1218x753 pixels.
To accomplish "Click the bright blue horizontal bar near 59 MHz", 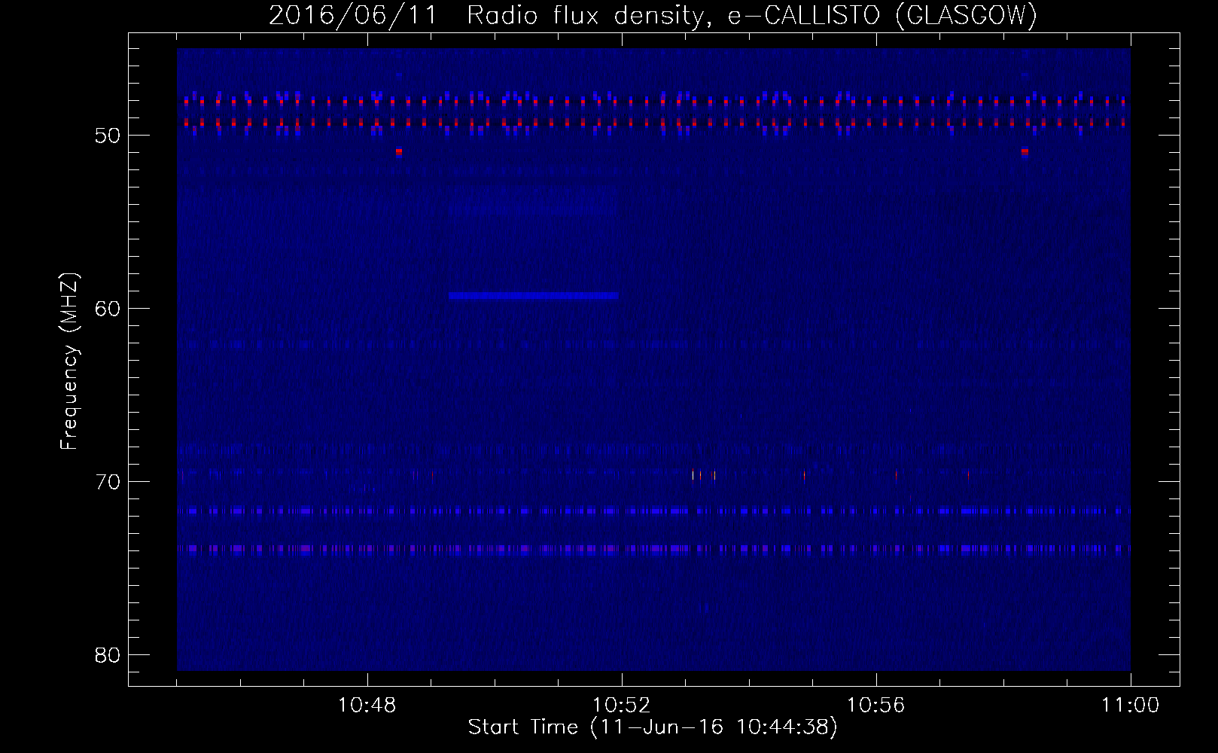I will [533, 296].
